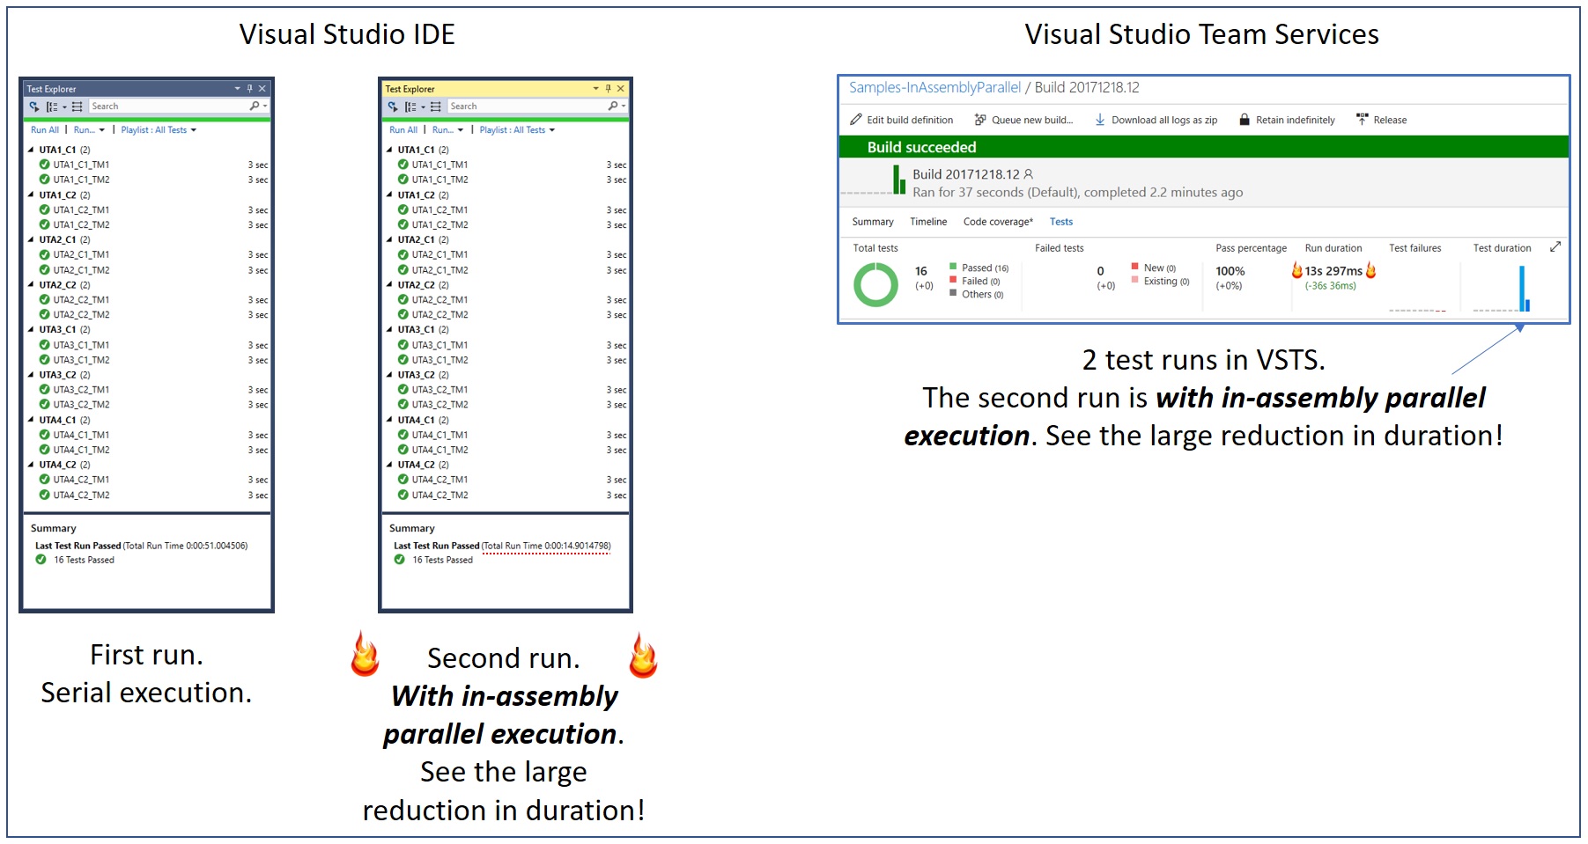
Task: Click the Group By icon in first-run Test Explorer
Action: click(x=54, y=106)
